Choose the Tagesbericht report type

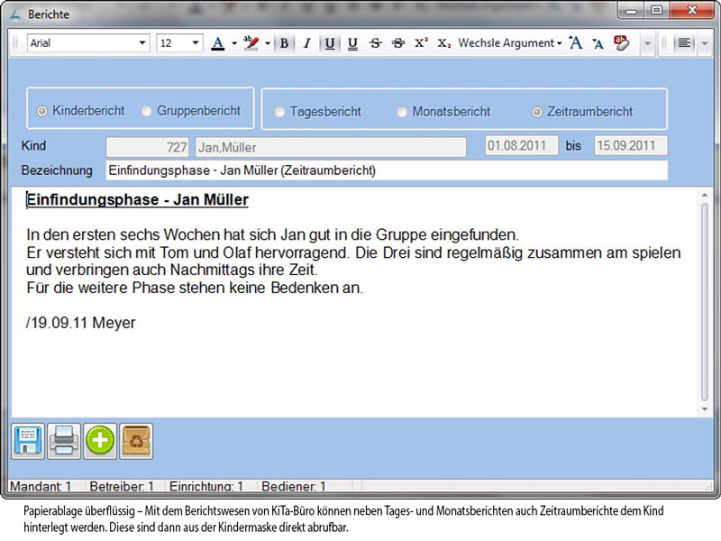tap(280, 112)
